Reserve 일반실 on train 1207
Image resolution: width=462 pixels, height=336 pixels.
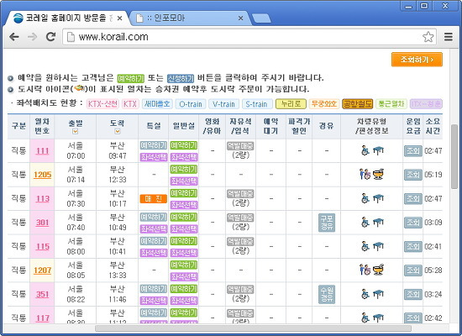tap(184, 265)
